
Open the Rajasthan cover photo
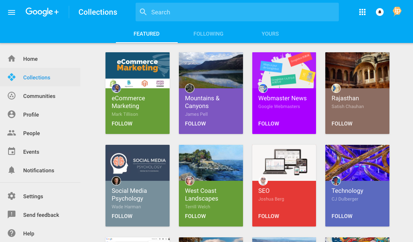(x=357, y=70)
